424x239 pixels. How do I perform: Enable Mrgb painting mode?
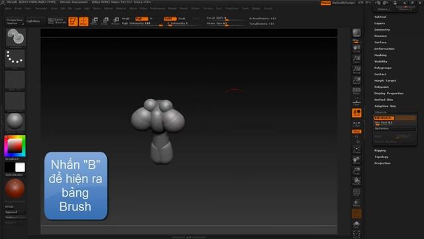tap(126, 19)
